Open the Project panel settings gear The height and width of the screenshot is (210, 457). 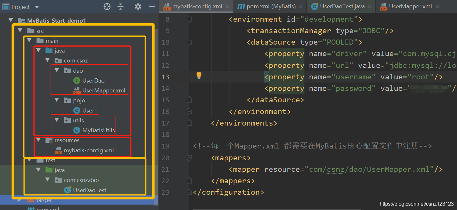coord(138,6)
